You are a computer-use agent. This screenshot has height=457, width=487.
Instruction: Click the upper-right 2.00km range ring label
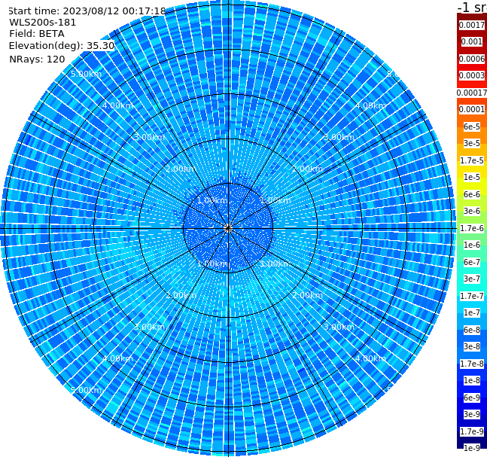point(308,169)
